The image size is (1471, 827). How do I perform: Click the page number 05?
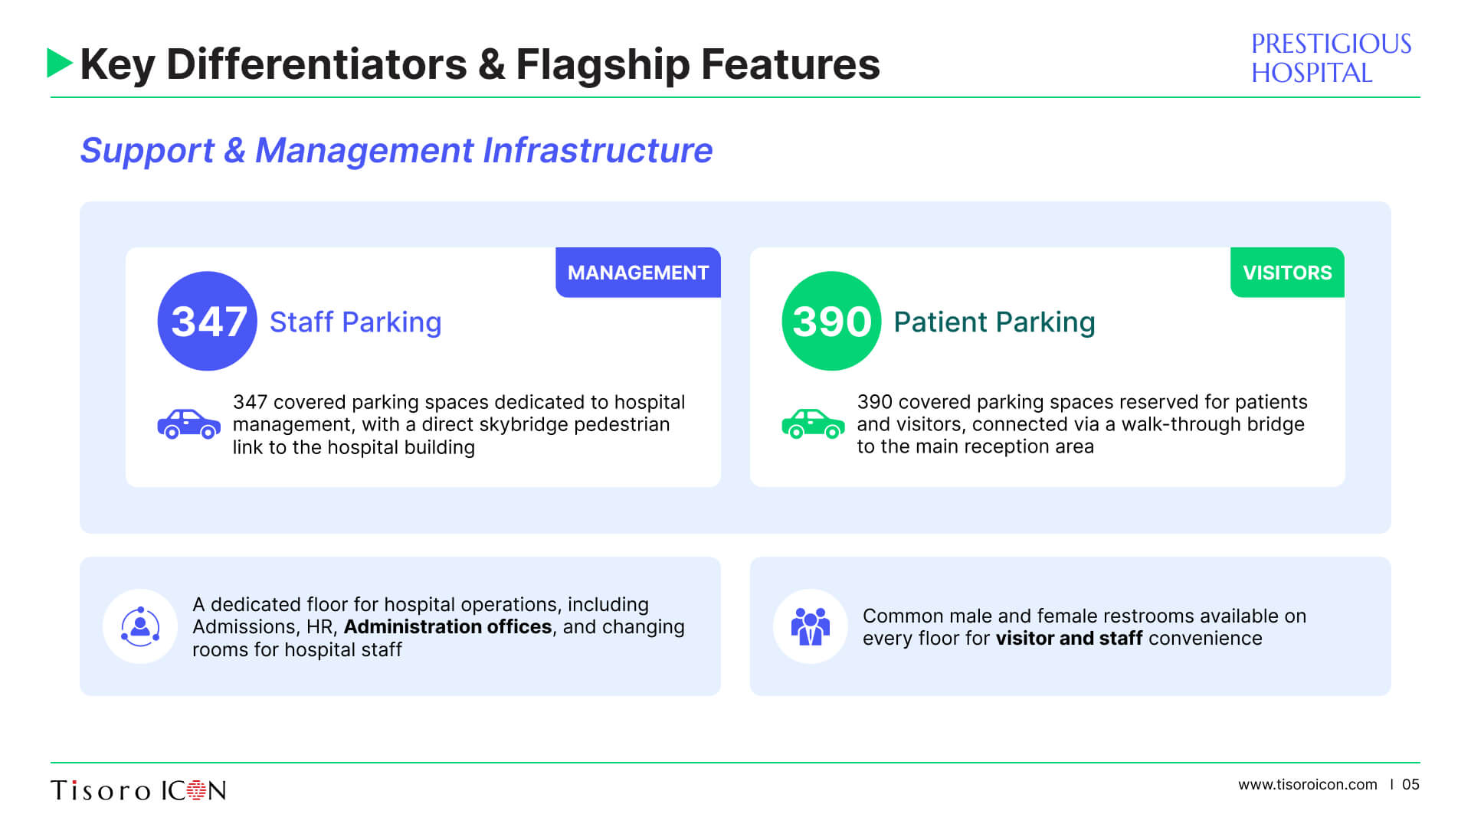[x=1410, y=785]
